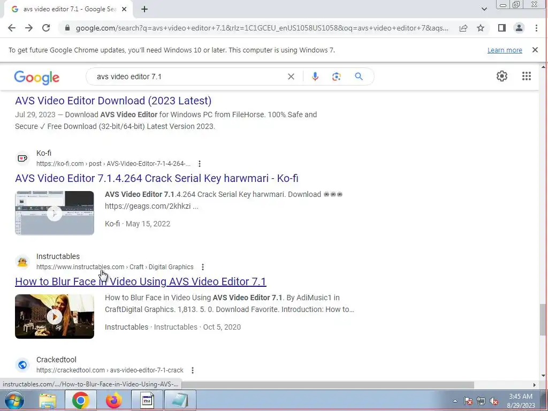Screen dimensions: 548x411
Task: View site info via padlock icon
Action: click(67, 28)
